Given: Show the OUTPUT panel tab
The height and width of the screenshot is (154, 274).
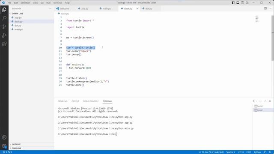Looking at the screenshot, I should tap(75, 101).
